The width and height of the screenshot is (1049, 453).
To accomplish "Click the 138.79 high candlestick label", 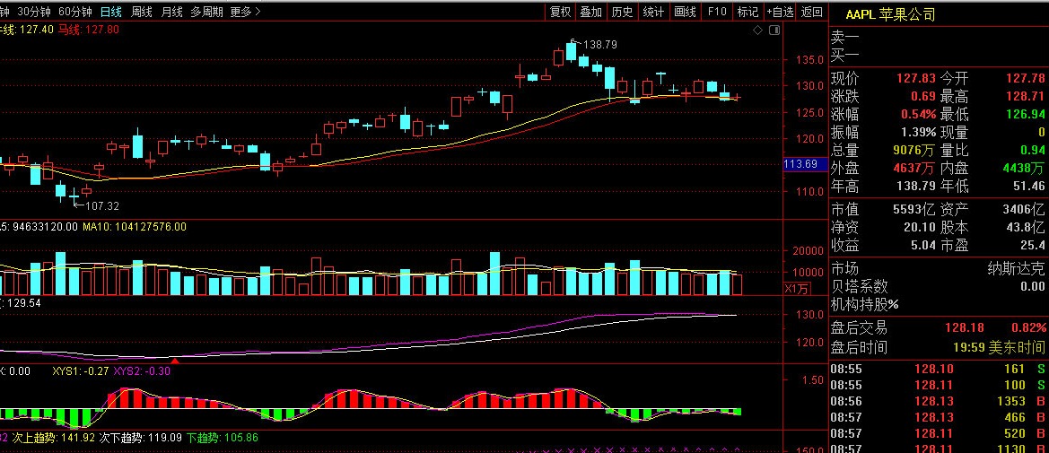I will click(600, 45).
